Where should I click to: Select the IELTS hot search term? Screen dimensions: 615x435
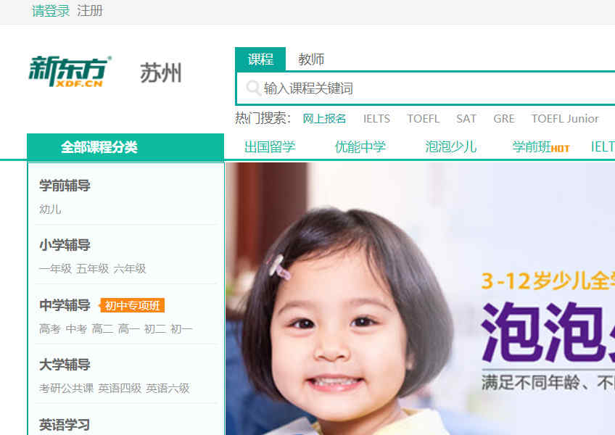376,118
